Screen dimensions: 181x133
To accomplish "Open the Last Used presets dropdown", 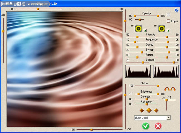I will tap(168, 118).
